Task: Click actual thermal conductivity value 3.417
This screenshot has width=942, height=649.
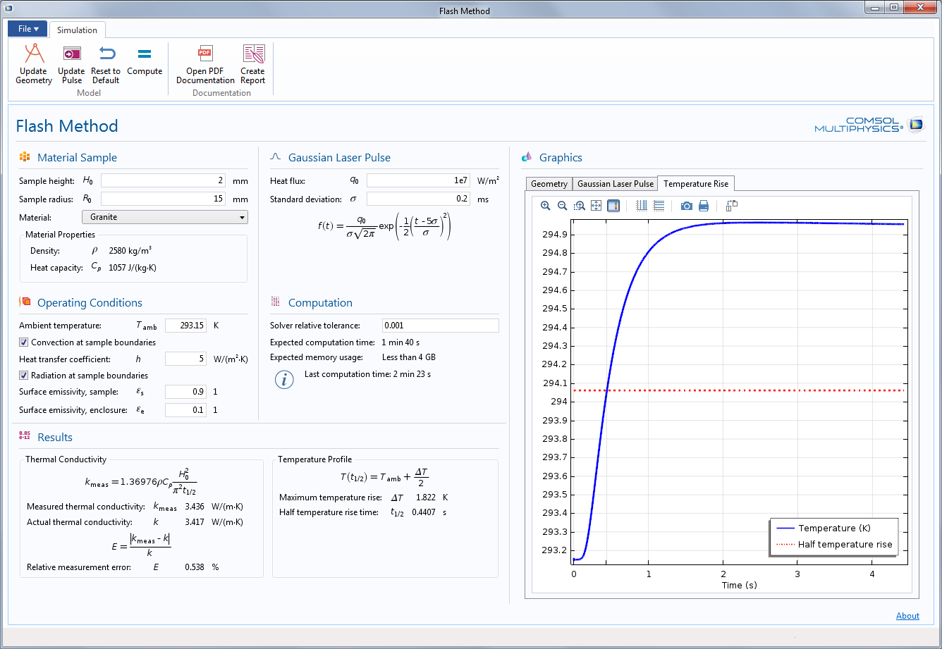Action: tap(195, 522)
